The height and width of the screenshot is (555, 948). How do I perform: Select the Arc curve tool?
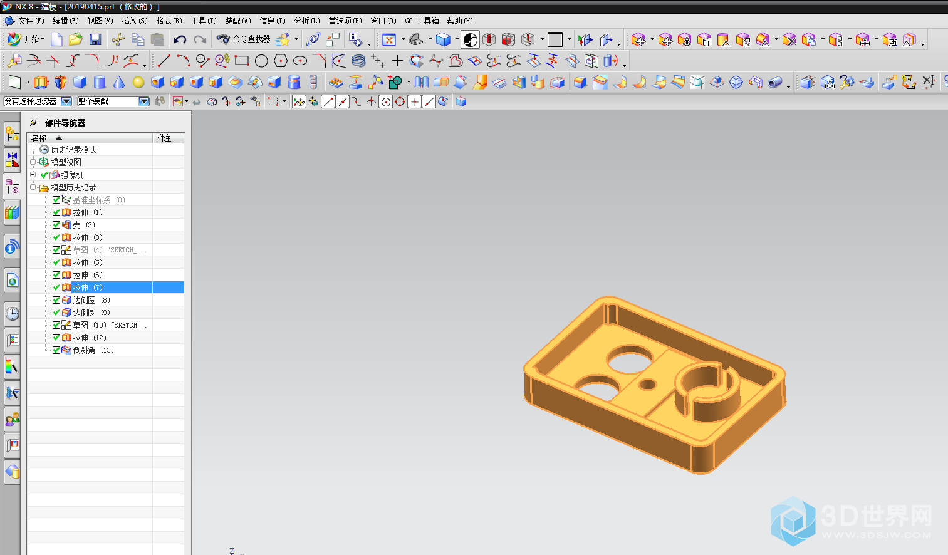coord(184,61)
